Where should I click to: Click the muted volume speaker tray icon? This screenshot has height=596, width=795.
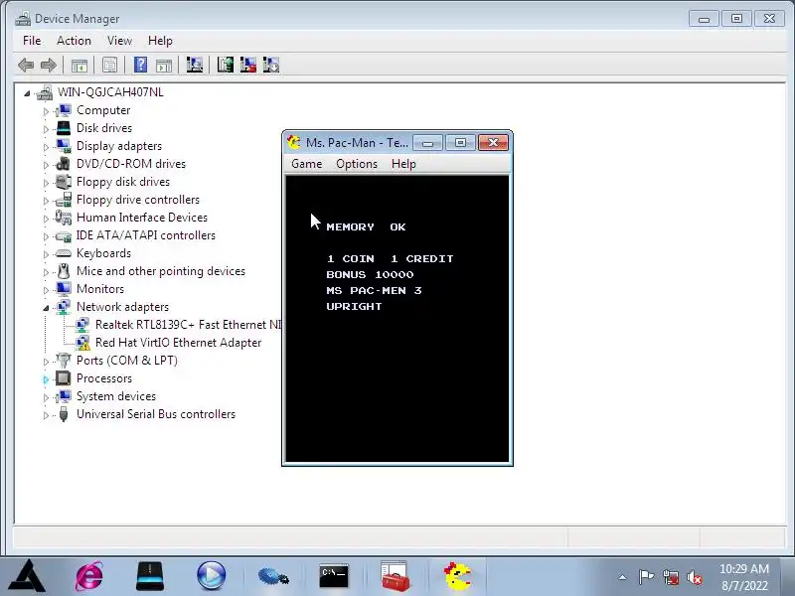[695, 577]
